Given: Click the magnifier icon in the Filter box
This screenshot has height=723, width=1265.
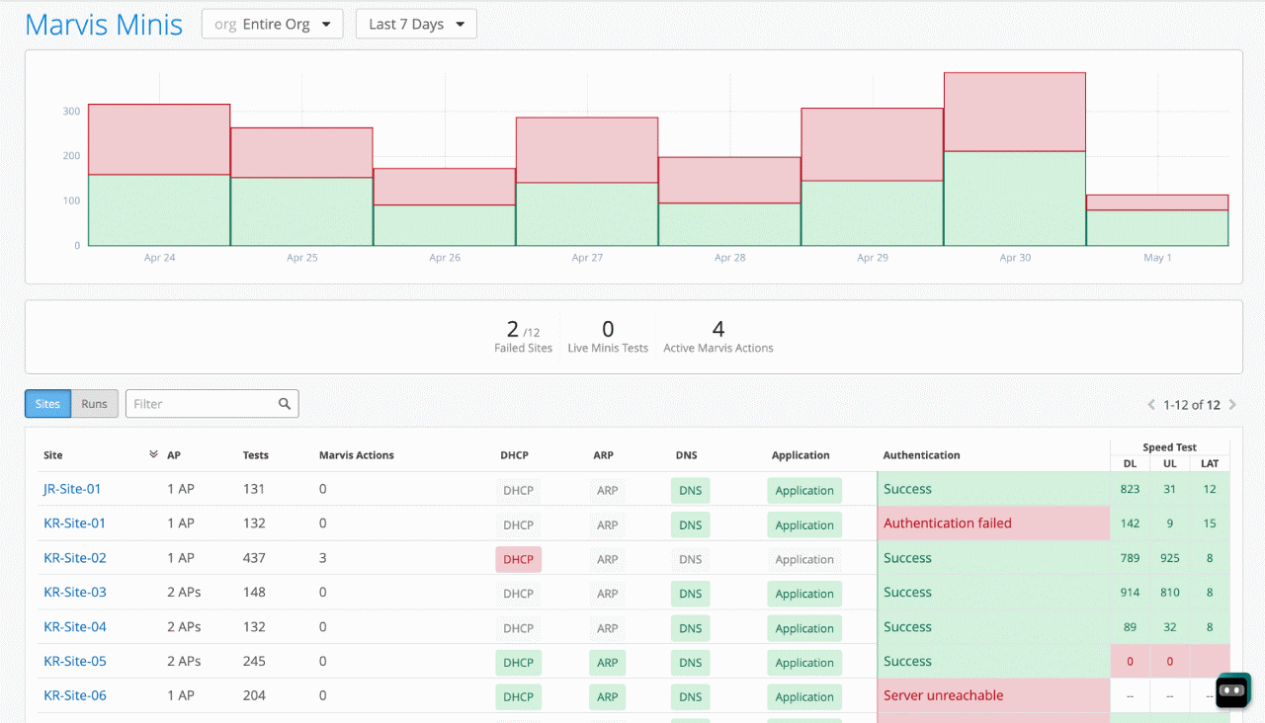Looking at the screenshot, I should (284, 403).
